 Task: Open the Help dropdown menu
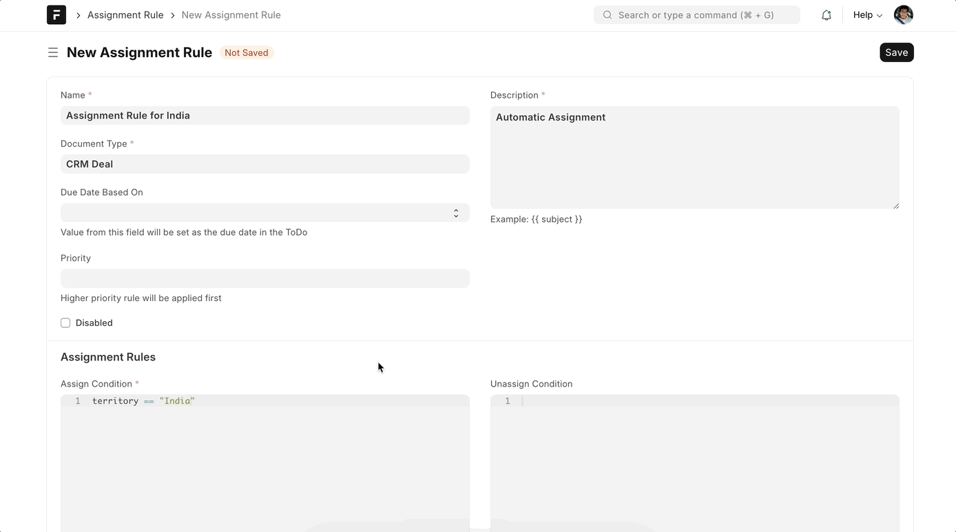[868, 15]
